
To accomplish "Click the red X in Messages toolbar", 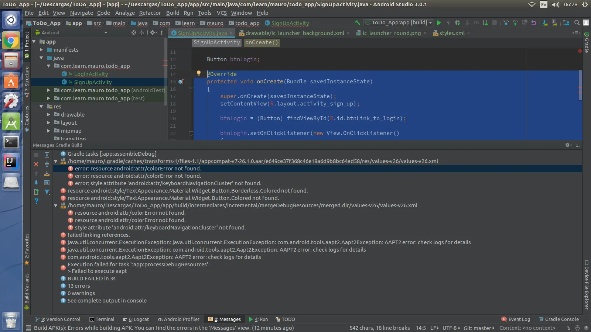I will 36,164.
